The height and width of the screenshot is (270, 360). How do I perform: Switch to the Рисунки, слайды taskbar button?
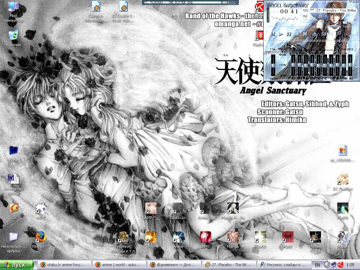tap(284, 265)
